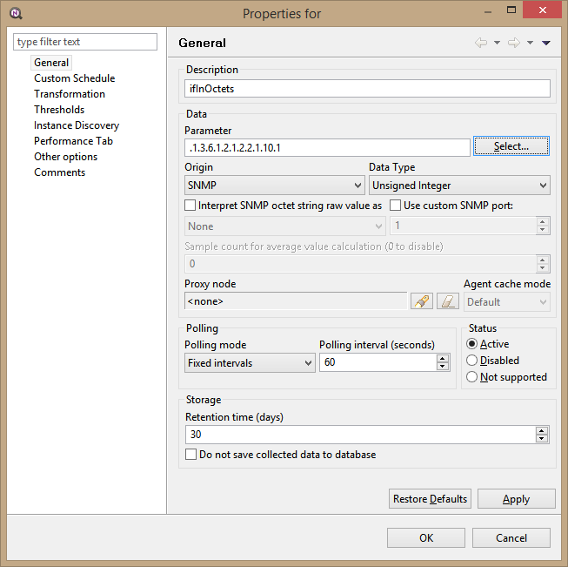Image resolution: width=568 pixels, height=567 pixels.
Task: Enable Interpret SNMP octet string raw value
Action: coord(190,206)
